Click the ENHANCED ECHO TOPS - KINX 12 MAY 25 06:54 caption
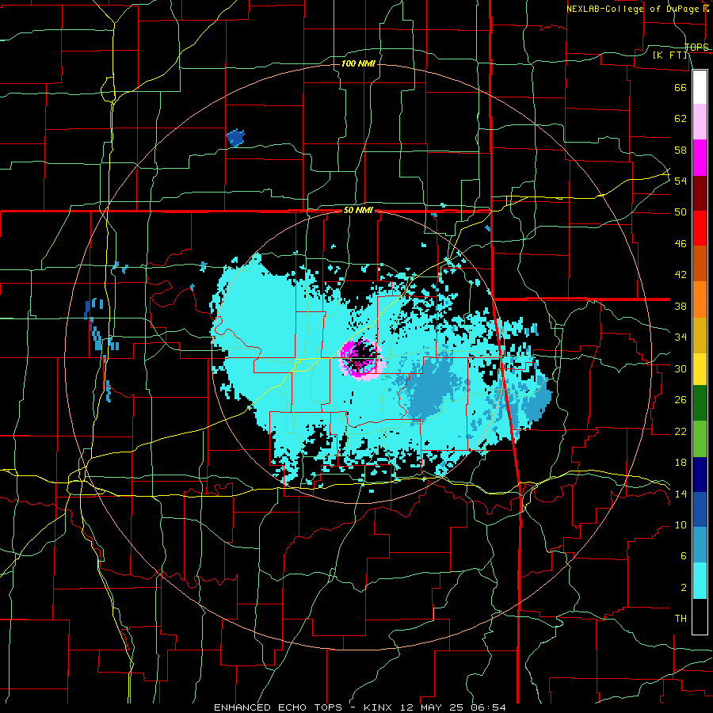This screenshot has height=713, width=713. (x=360, y=707)
